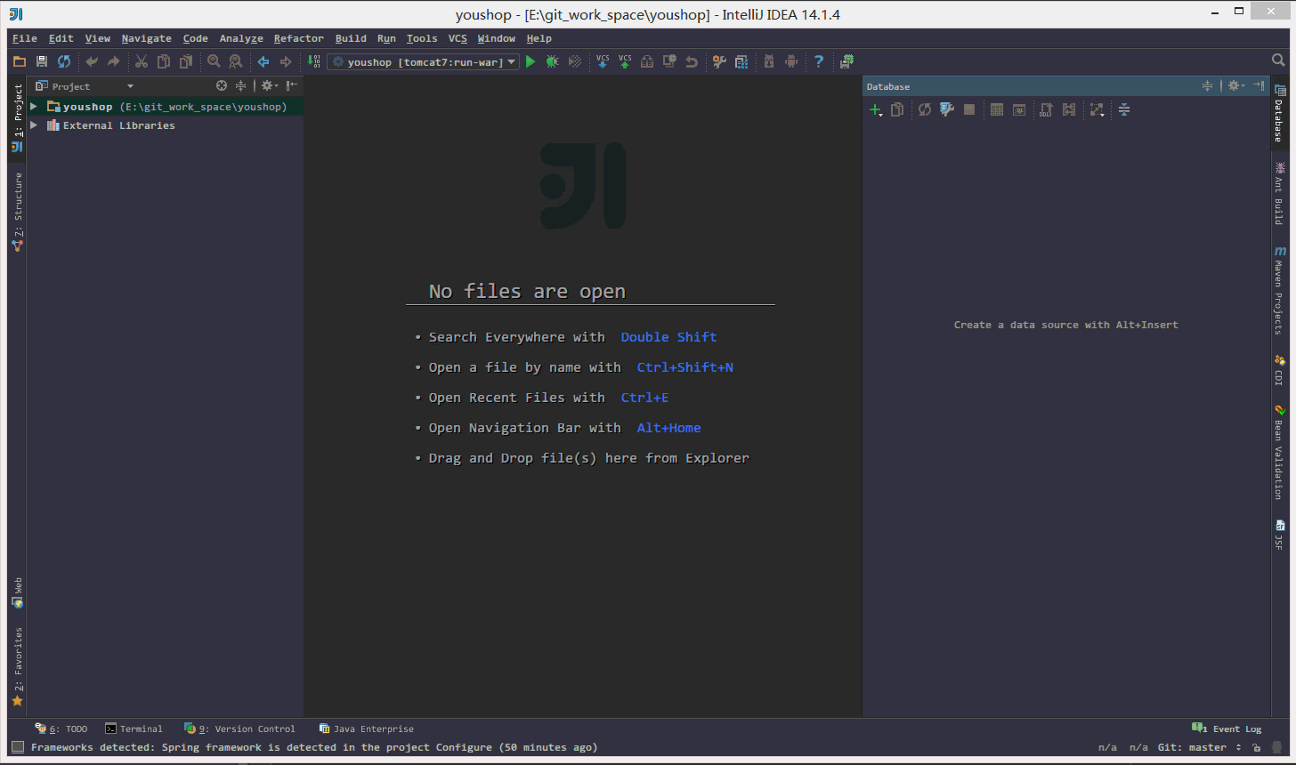Click the VCS Update Project icon
This screenshot has width=1296, height=765.
click(603, 61)
